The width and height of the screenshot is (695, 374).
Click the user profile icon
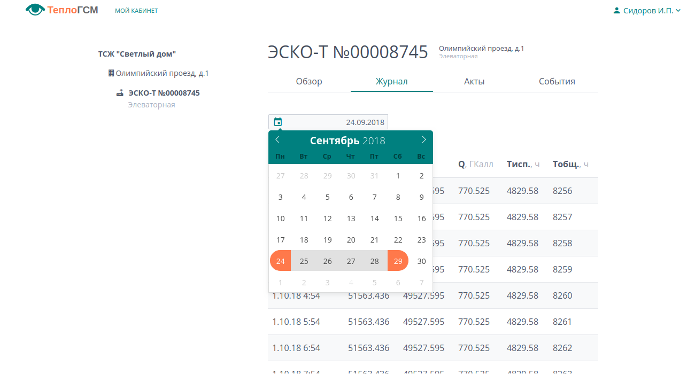point(617,10)
